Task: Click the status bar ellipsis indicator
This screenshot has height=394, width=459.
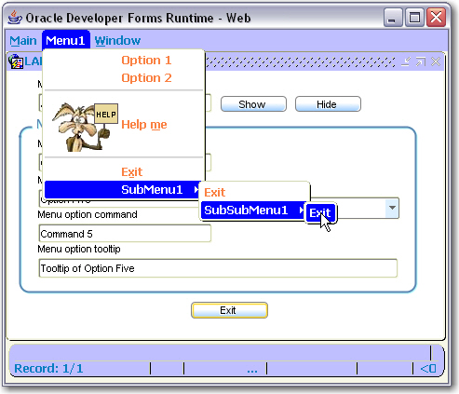Action: coord(252,370)
